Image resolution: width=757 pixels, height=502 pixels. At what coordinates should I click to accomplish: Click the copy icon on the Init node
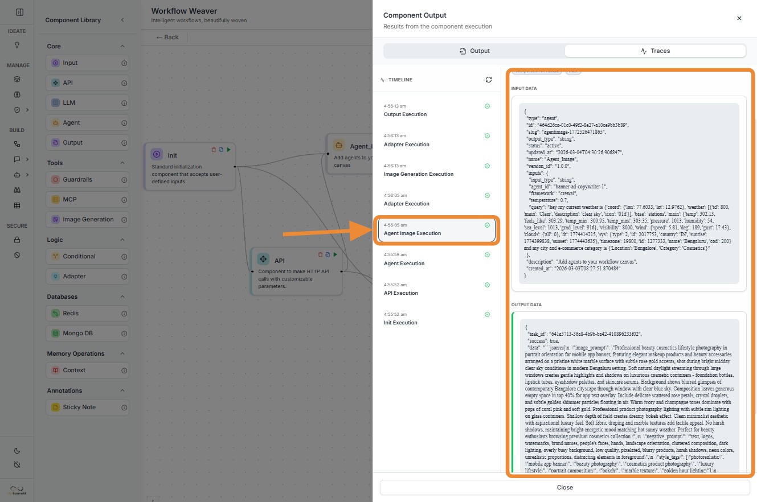[x=221, y=150]
